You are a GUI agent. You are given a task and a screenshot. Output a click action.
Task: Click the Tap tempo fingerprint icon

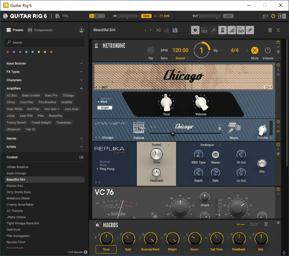pyautogui.click(x=151, y=50)
